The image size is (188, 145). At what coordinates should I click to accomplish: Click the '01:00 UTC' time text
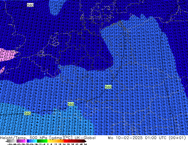coord(156,138)
